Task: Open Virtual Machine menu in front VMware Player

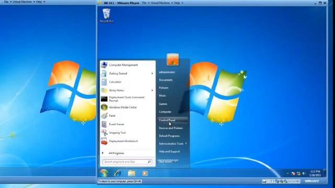Action: point(162,3)
